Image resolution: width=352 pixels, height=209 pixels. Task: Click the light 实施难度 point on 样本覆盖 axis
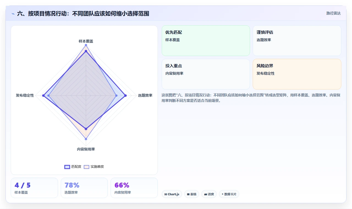pyautogui.click(x=86, y=45)
